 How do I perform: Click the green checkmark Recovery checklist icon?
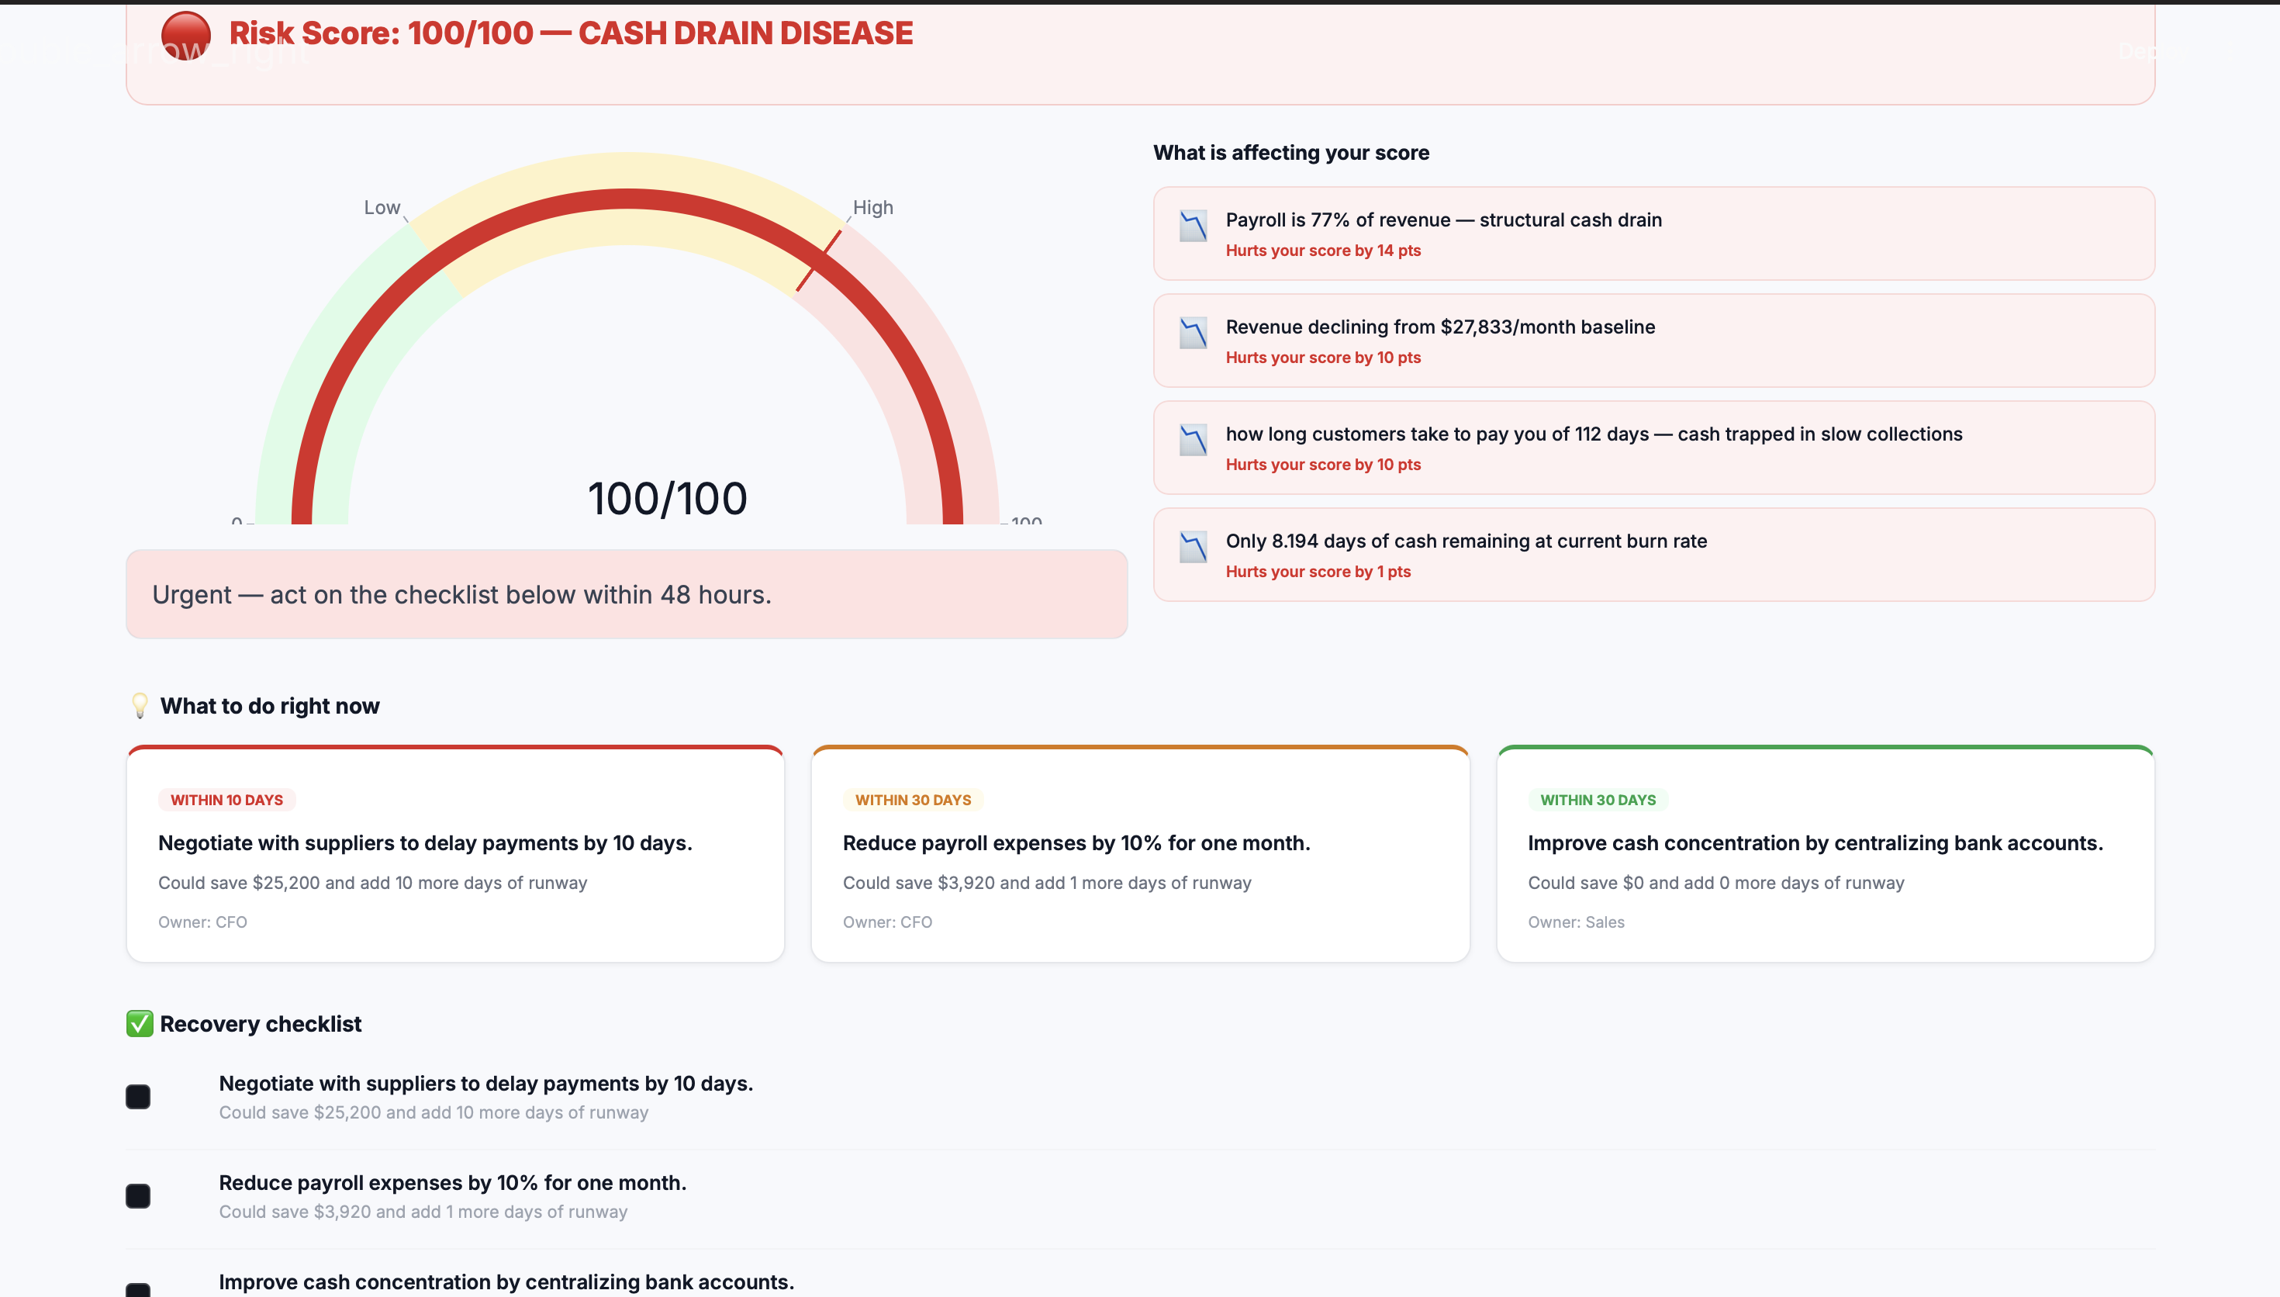click(x=140, y=1023)
